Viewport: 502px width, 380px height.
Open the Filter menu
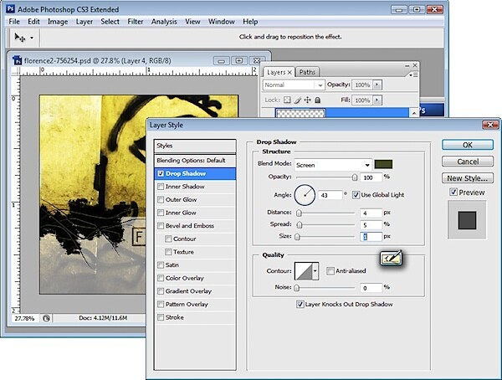point(136,22)
